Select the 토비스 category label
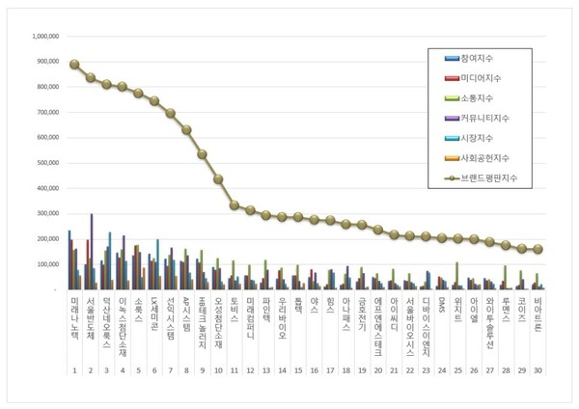The width and height of the screenshot is (579, 409). 234,310
